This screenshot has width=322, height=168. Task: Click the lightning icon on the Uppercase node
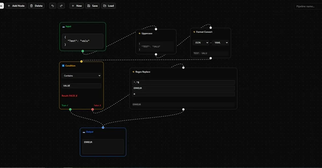pos(140,33)
